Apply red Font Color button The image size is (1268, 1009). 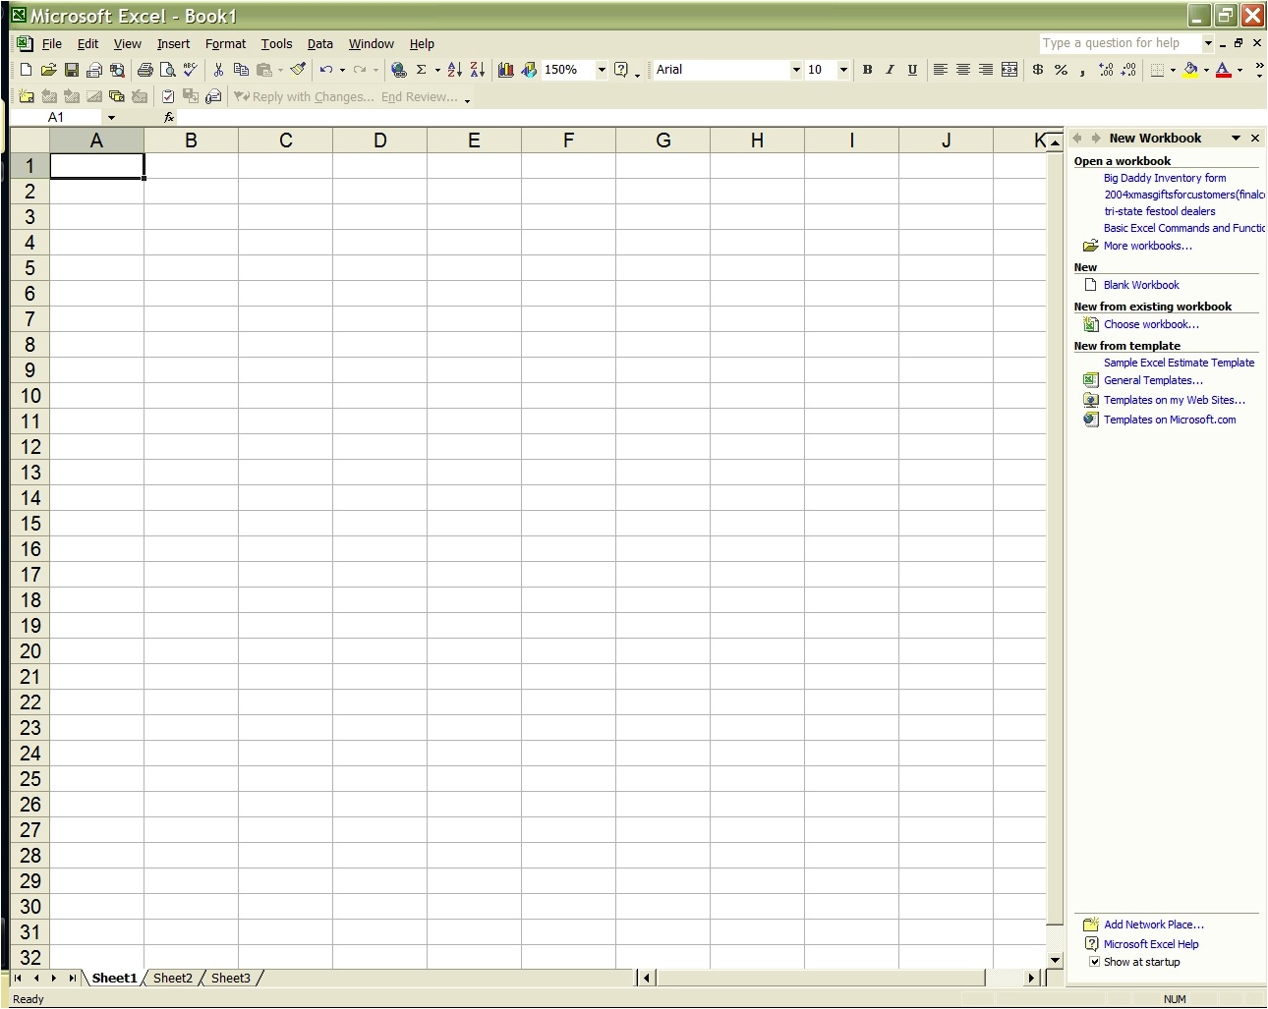point(1224,70)
